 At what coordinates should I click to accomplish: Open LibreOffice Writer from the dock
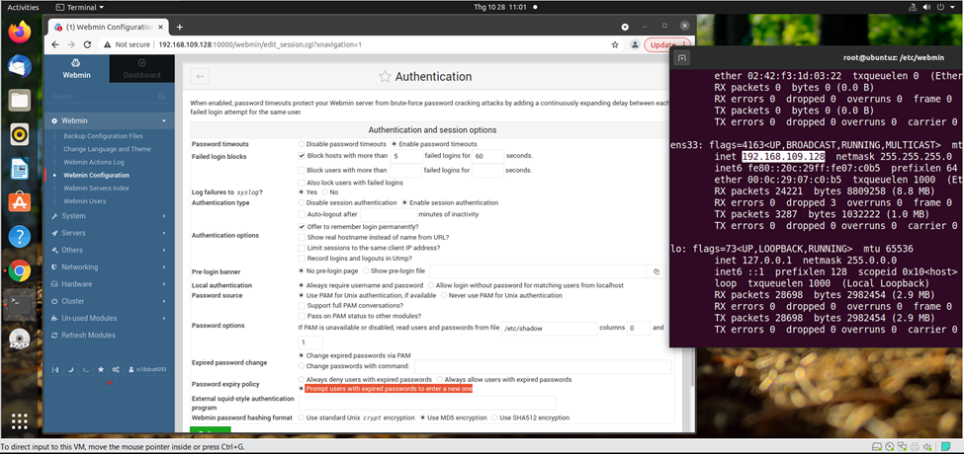(x=20, y=169)
